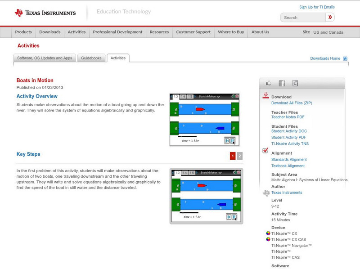The width and height of the screenshot is (360, 269).
Task: Click into the Search input field
Action: pos(302,18)
